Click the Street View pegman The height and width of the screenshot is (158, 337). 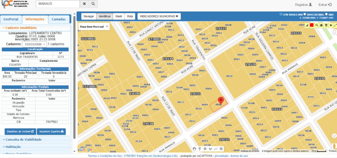[334, 146]
